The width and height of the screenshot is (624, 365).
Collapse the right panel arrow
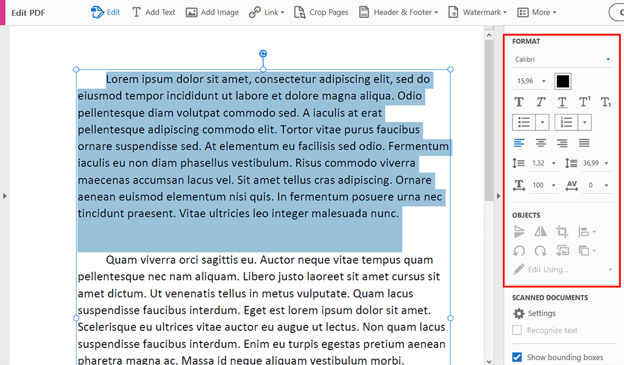pyautogui.click(x=498, y=196)
